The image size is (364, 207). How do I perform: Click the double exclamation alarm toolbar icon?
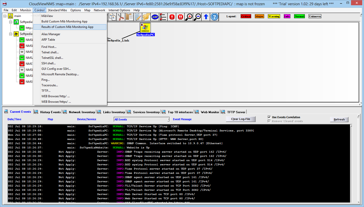point(181,17)
